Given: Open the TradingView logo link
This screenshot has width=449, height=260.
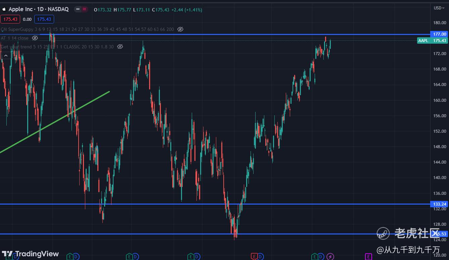Looking at the screenshot, I should [x=30, y=254].
